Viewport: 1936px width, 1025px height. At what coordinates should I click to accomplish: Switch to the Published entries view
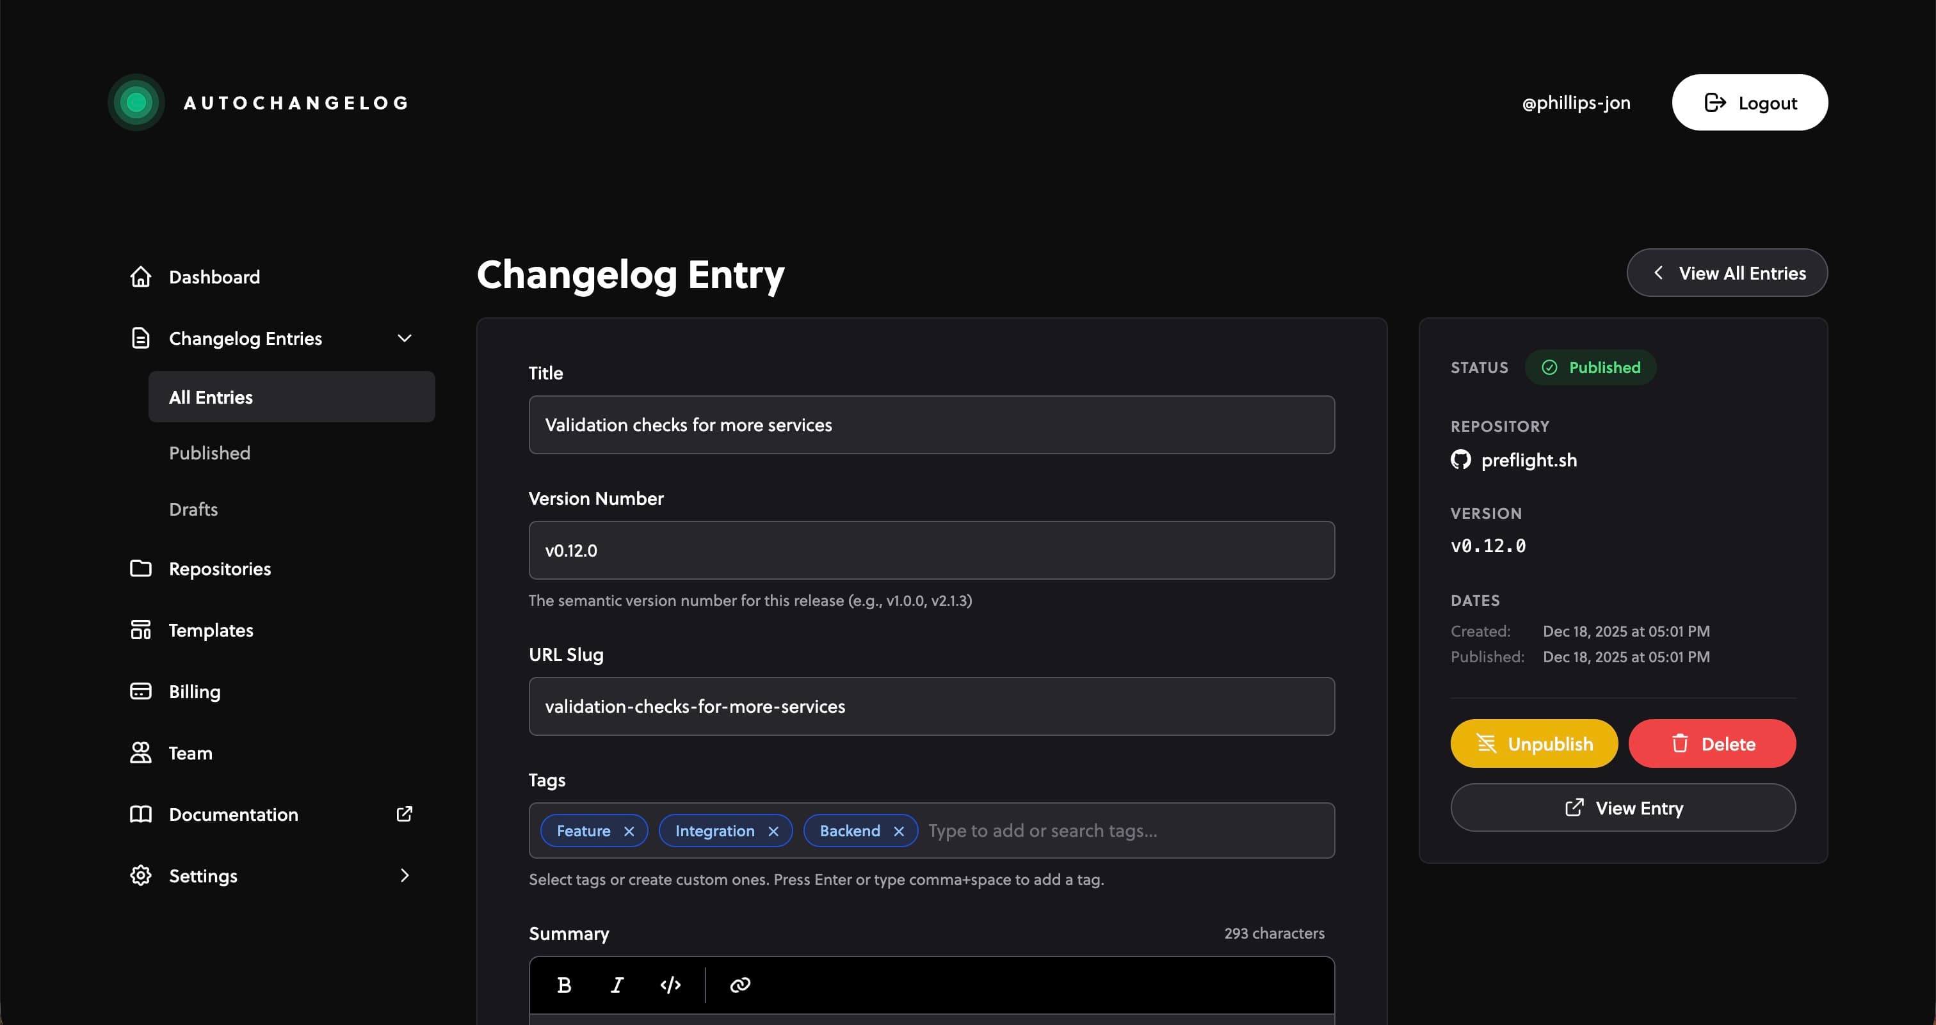click(210, 452)
